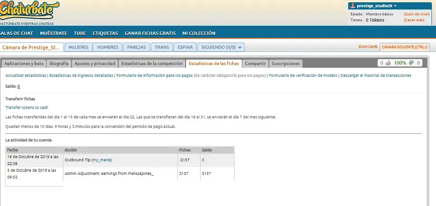This screenshot has height=206, width=436.
Task: Click the SCAN CAMS link
Action: coord(368,47)
